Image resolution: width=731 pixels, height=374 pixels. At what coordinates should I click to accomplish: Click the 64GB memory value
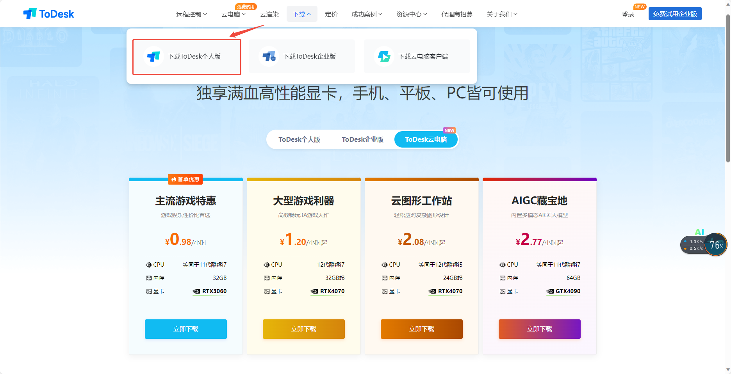pos(574,278)
